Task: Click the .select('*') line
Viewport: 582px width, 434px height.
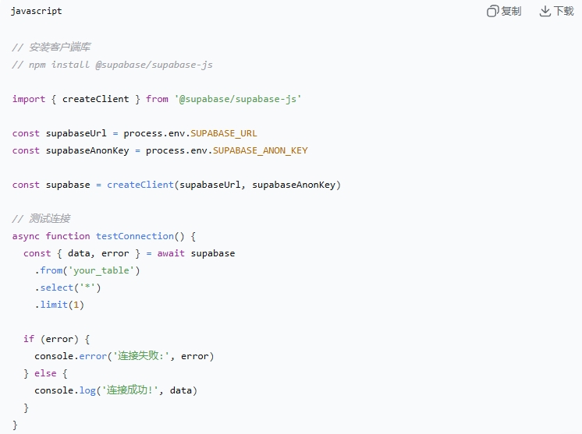Action: pyautogui.click(x=68, y=288)
